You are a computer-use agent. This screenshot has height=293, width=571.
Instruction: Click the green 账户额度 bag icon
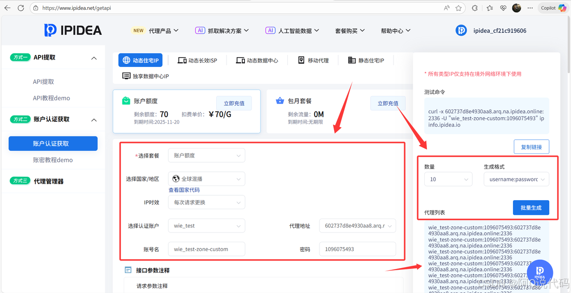click(x=126, y=101)
